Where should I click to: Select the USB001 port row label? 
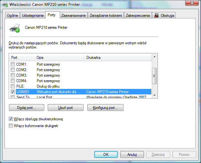tap(23, 92)
